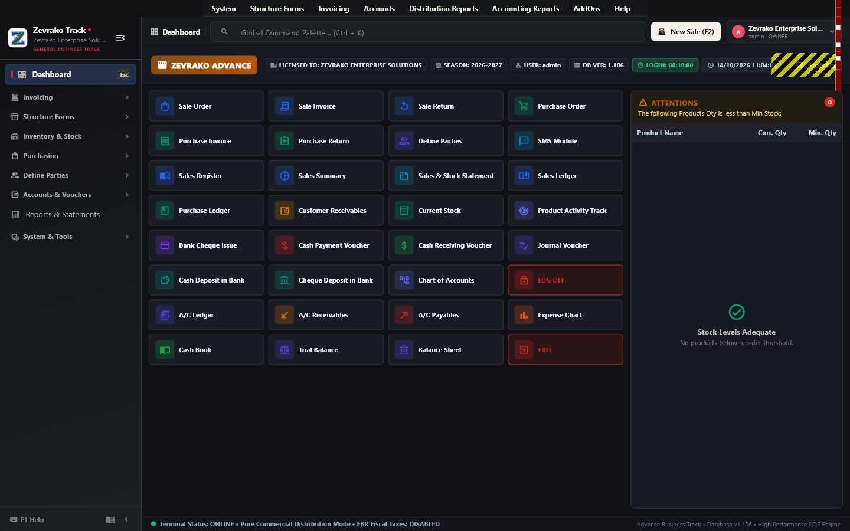Open the Sale Invoice tile
Screen dimensions: 850x531
point(326,106)
